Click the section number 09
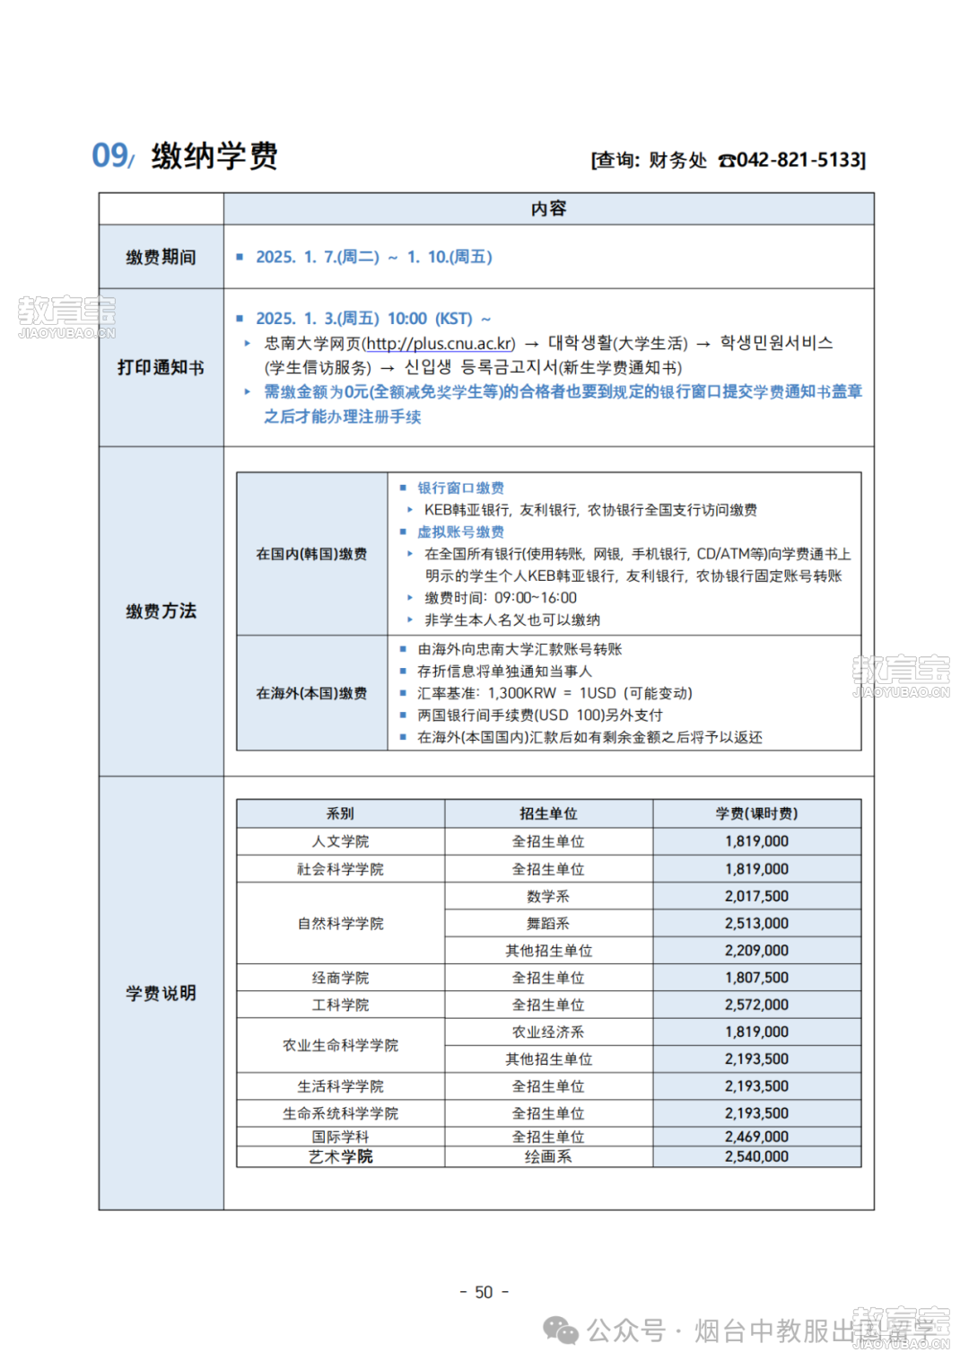Screen dimensions: 969x1370 click(112, 155)
